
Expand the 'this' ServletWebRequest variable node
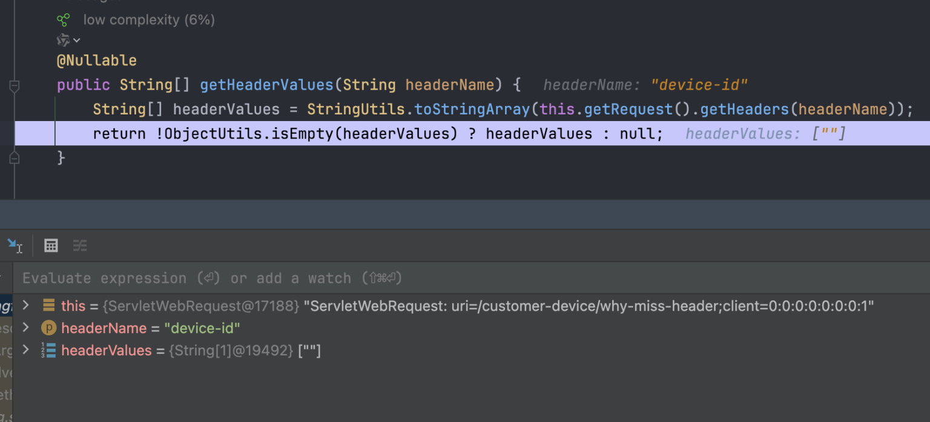pos(25,306)
